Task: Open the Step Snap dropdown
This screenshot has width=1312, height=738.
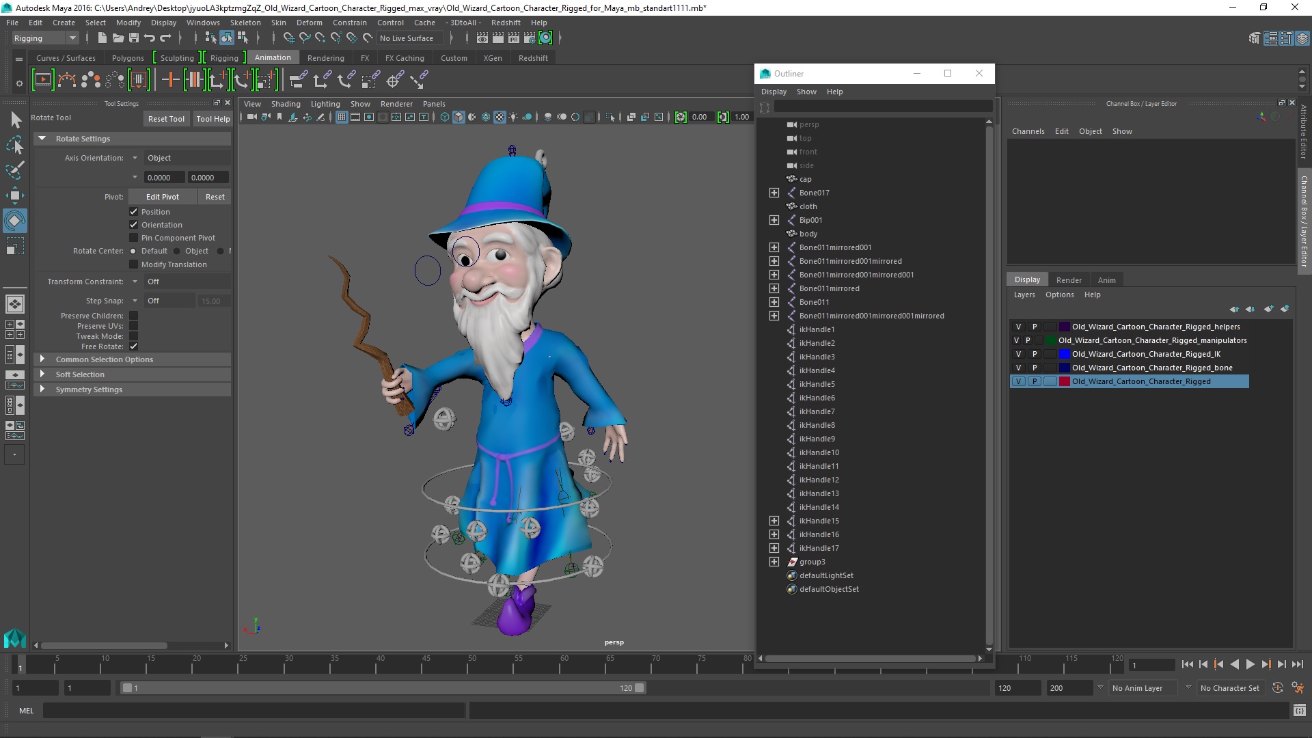Action: pos(135,301)
